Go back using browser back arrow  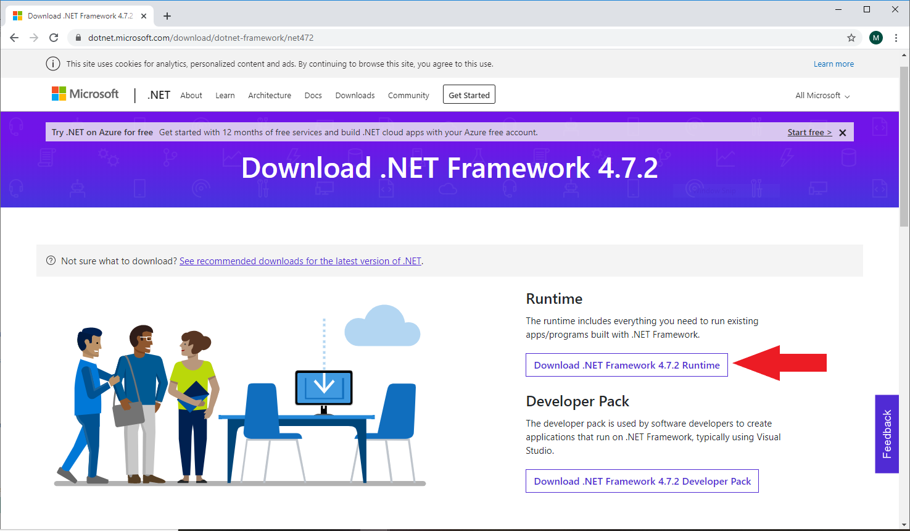pyautogui.click(x=14, y=38)
